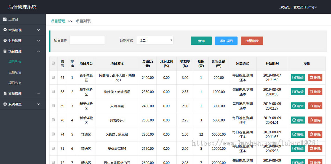Delete project 71 复仇者联盟4
Image resolution: width=331 pixels, height=164 pixels.
tap(315, 148)
